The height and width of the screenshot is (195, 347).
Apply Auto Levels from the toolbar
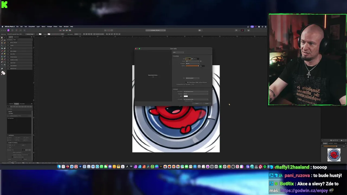(60, 30)
